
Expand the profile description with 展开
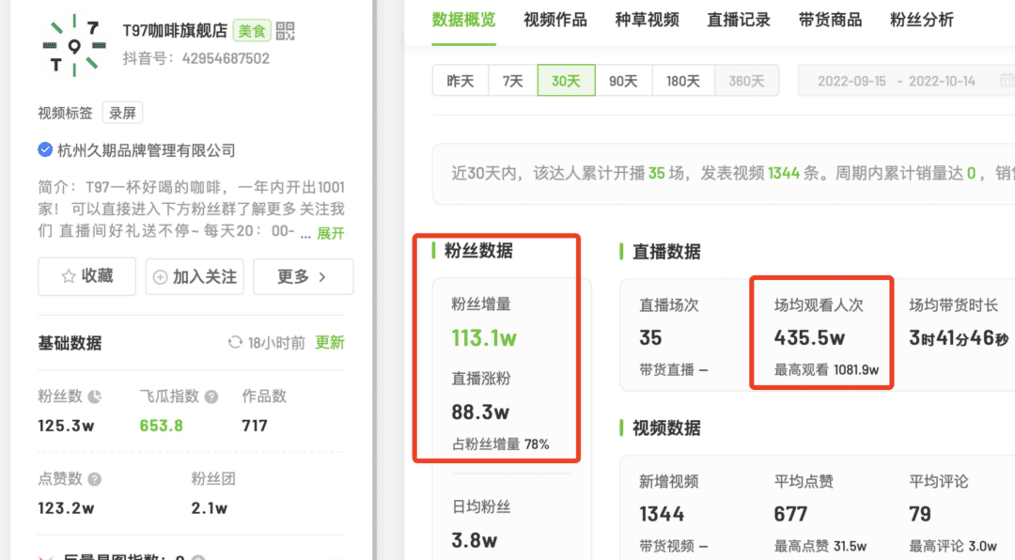331,233
